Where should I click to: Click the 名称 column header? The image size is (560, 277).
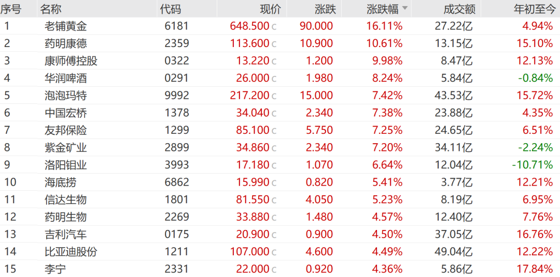pyautogui.click(x=50, y=9)
